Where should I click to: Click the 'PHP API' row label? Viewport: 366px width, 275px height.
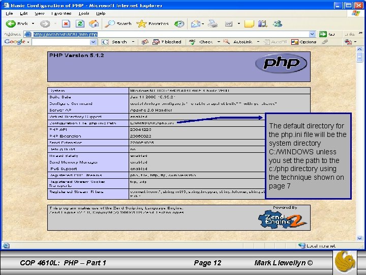tap(58, 129)
